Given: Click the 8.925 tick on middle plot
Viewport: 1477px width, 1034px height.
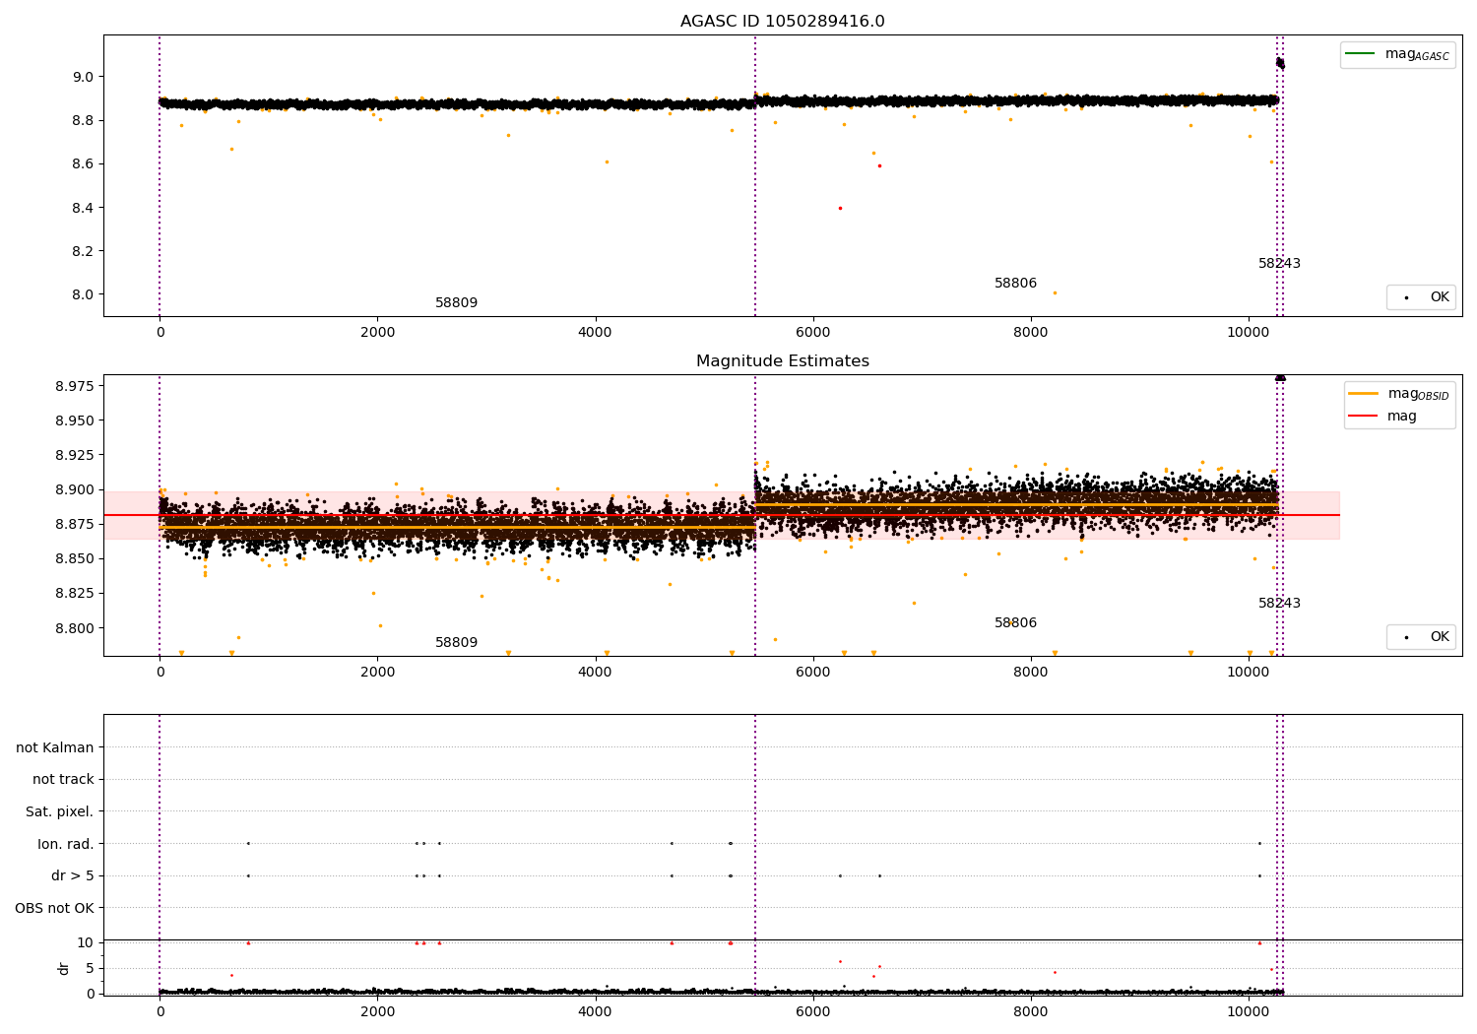Looking at the screenshot, I should (x=75, y=455).
